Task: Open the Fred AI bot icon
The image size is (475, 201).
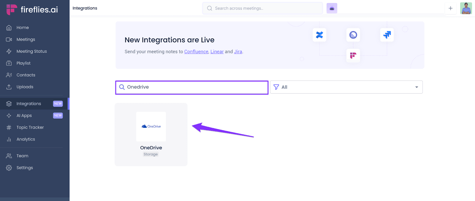Action: click(x=332, y=8)
